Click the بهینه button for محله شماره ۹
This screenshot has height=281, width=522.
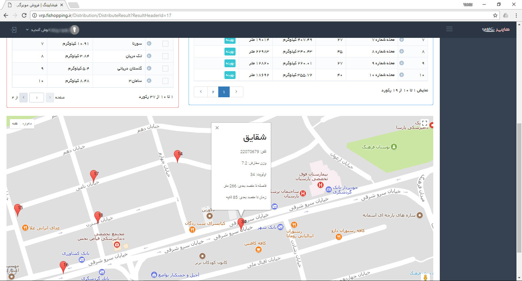230,63
